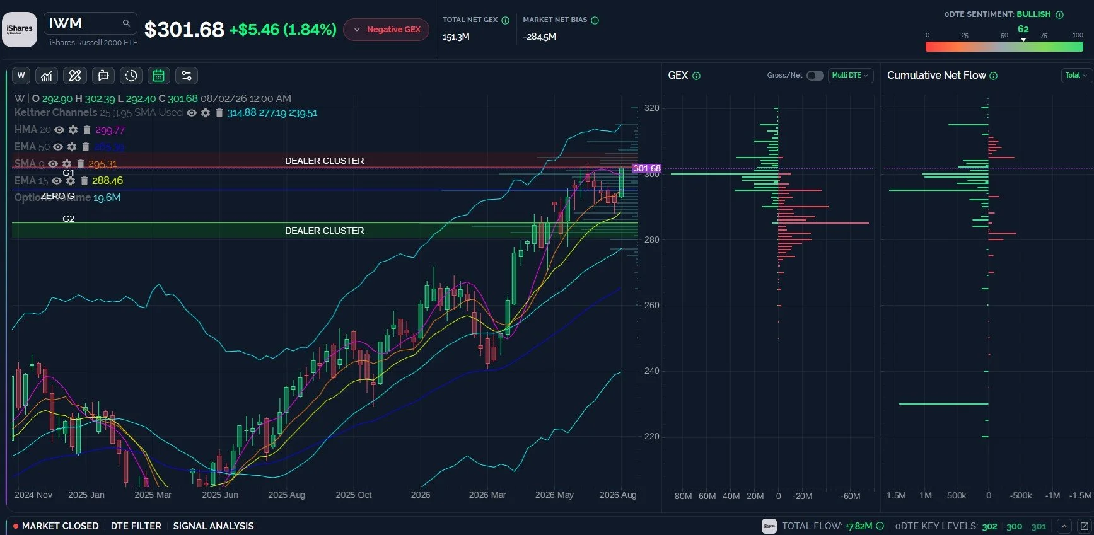Switch the Gross/Net toggle
The height and width of the screenshot is (535, 1094).
[815, 76]
